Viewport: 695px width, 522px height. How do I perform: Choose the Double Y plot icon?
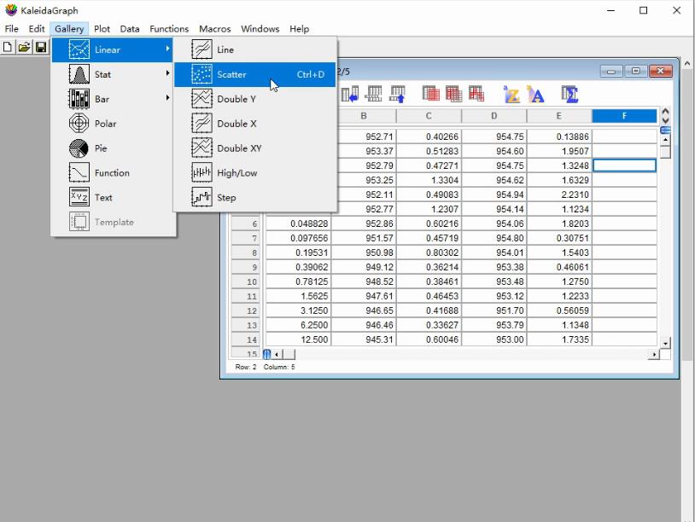tap(201, 99)
